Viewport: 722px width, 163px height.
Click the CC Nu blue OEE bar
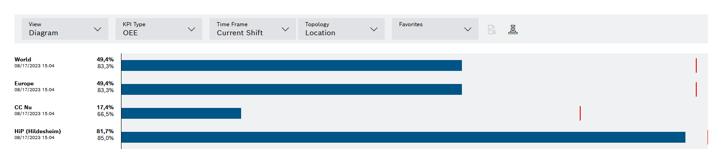181,113
